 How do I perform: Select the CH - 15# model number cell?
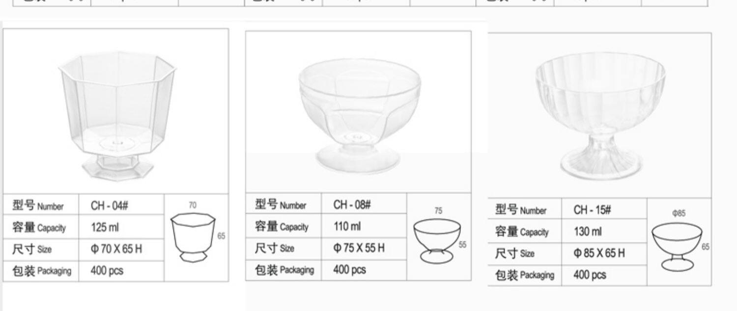[x=604, y=209]
